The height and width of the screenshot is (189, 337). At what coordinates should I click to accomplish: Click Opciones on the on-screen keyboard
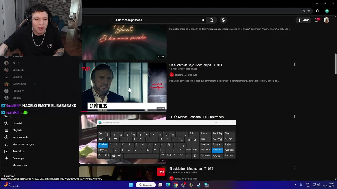pyautogui.click(x=205, y=155)
